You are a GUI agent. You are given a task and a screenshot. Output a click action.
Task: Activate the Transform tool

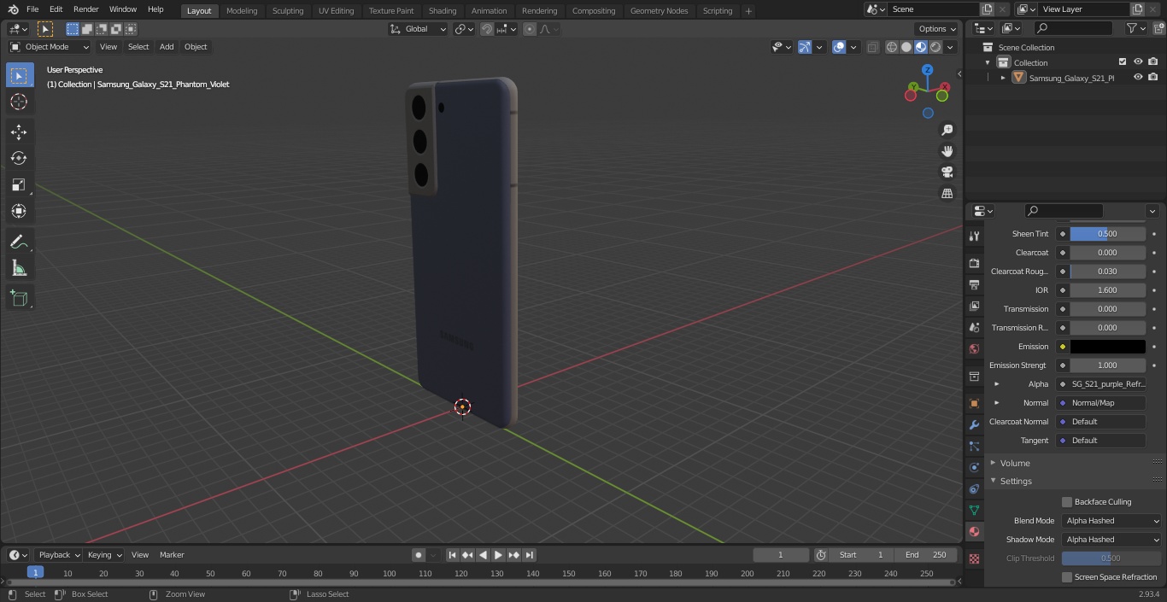(x=19, y=211)
